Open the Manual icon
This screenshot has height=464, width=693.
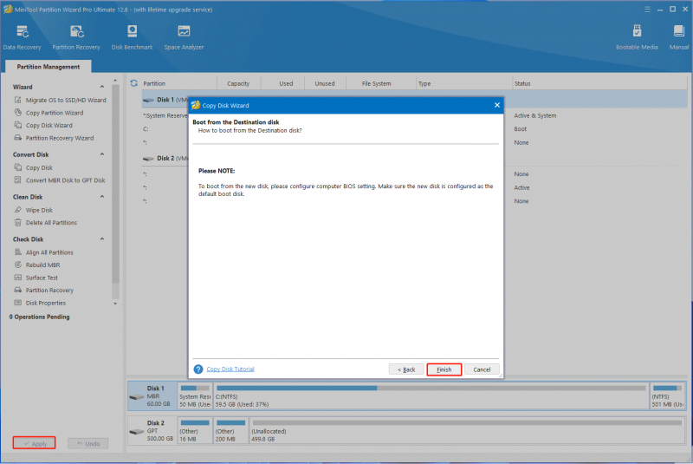tap(679, 37)
